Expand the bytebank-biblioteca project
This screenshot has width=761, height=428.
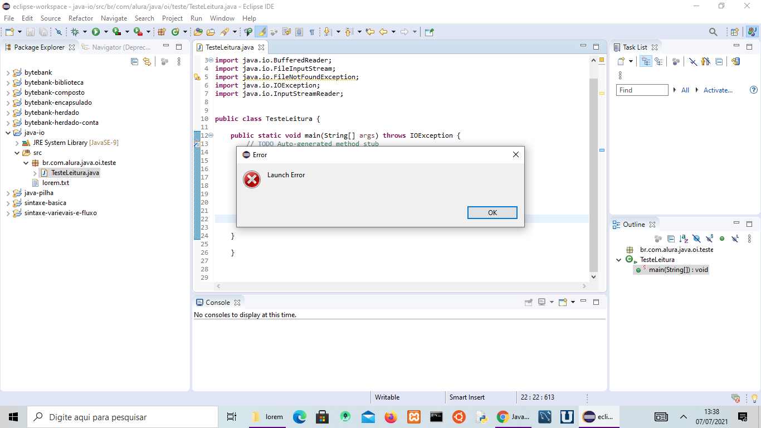pos(8,82)
